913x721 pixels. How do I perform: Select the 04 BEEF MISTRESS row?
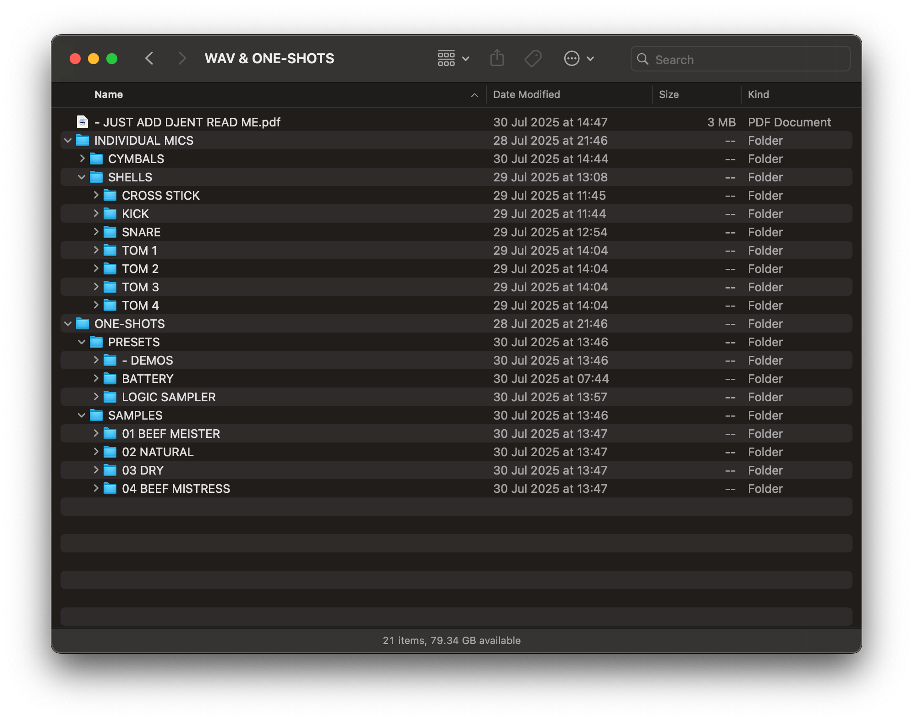point(456,489)
